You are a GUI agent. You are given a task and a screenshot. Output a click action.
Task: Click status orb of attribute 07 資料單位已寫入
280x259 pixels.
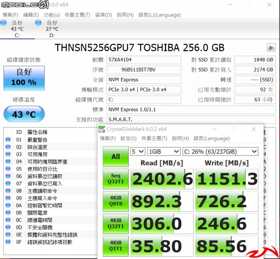(x=8, y=184)
